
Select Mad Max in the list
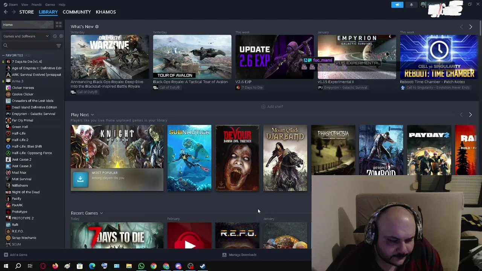pos(19,172)
